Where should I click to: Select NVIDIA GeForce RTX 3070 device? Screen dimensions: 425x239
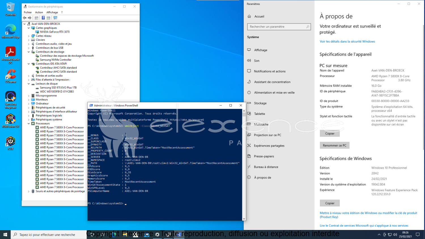[x=55, y=32]
